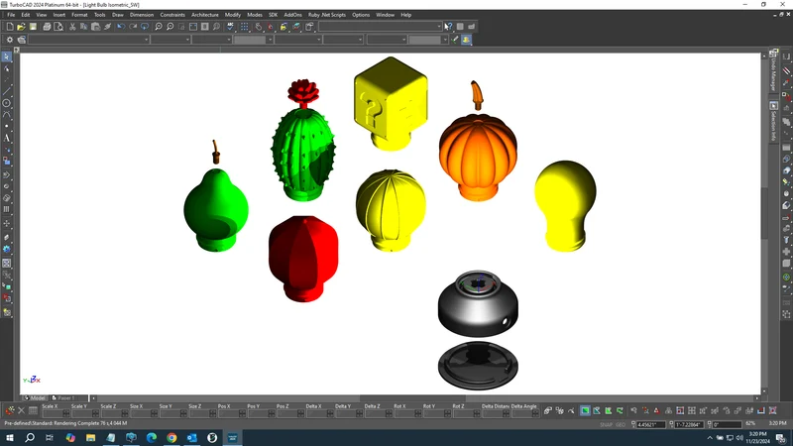
Task: Open an existing file with the folder icon
Action: pyautogui.click(x=21, y=27)
